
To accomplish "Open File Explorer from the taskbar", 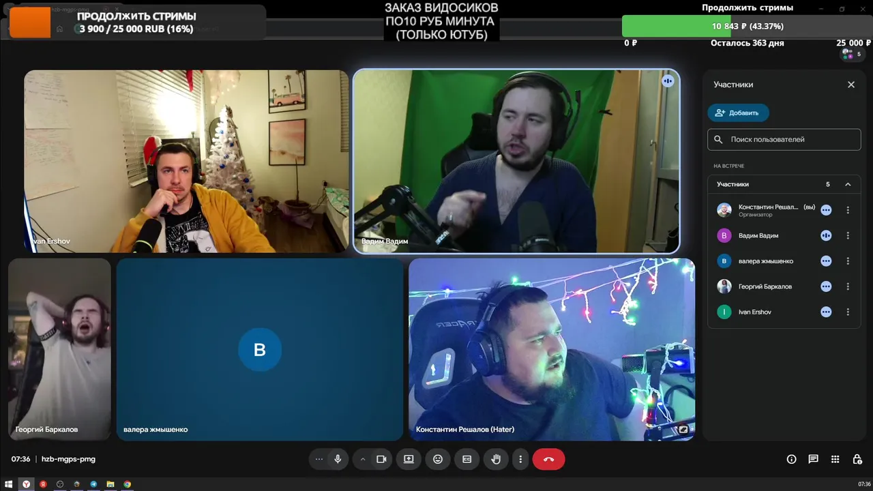I will pos(110,484).
